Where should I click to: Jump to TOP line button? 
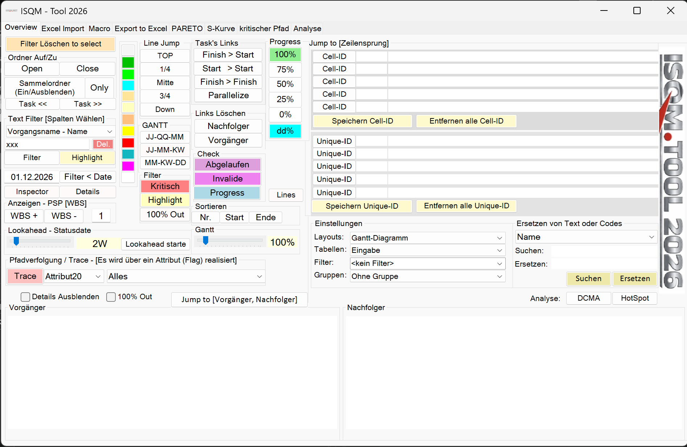coord(165,56)
